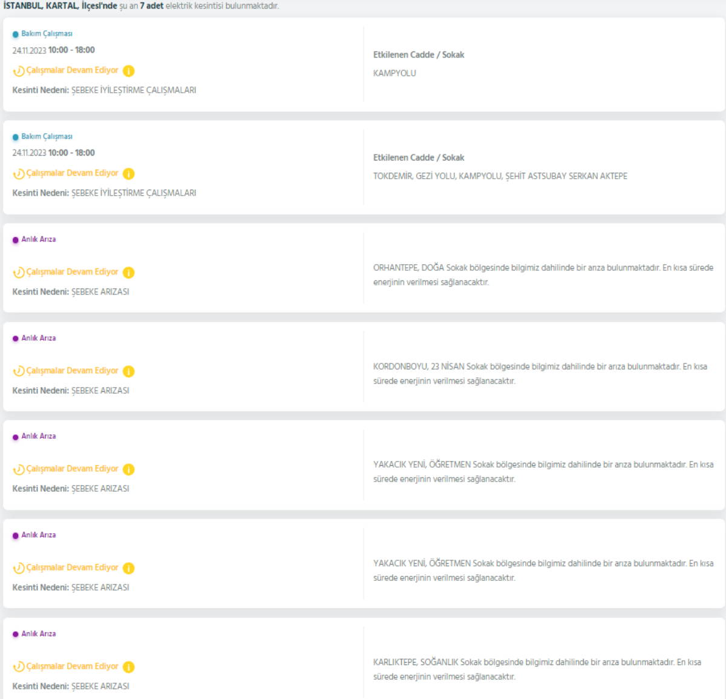Click 'Kesinti Nedeni: ŞEBEKE ARIZASI' in KORDONBOYU card

pos(71,391)
